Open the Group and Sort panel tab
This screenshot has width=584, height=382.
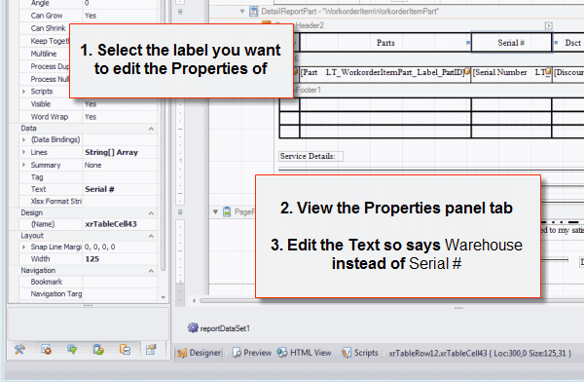(x=72, y=350)
